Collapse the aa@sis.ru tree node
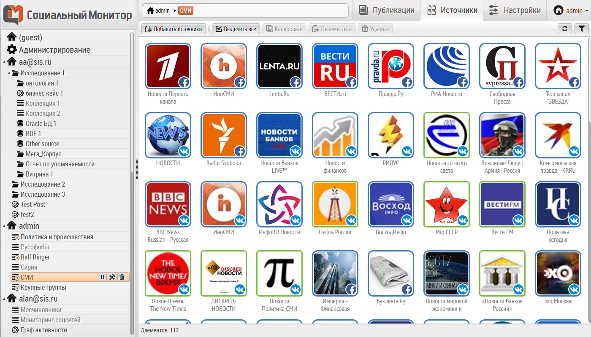This screenshot has height=337, width=591. pyautogui.click(x=4, y=62)
